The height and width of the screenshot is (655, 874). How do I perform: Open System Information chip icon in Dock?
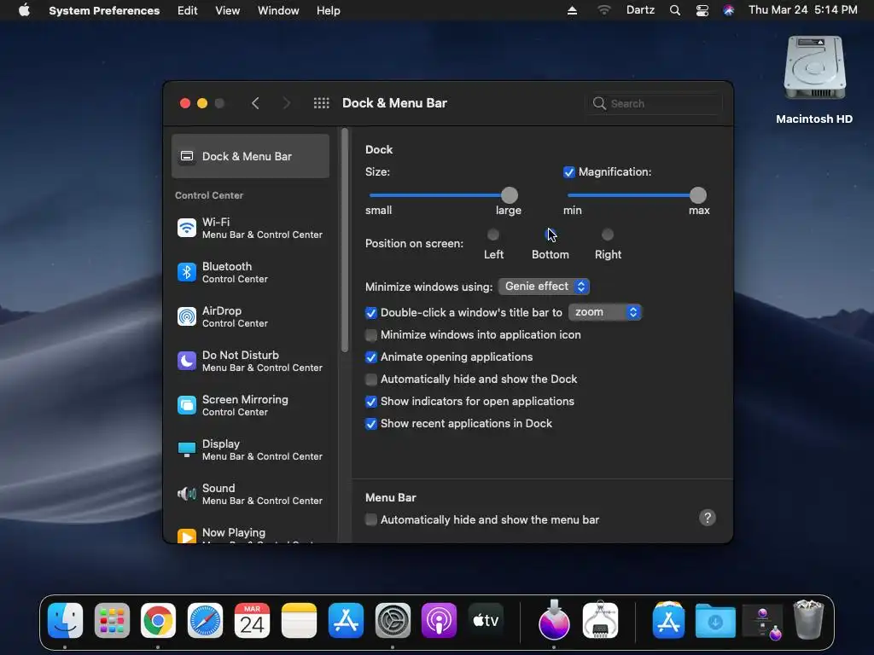[600, 619]
